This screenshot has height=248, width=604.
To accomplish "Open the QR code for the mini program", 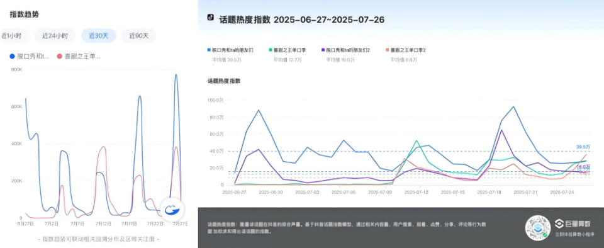I will click(537, 227).
